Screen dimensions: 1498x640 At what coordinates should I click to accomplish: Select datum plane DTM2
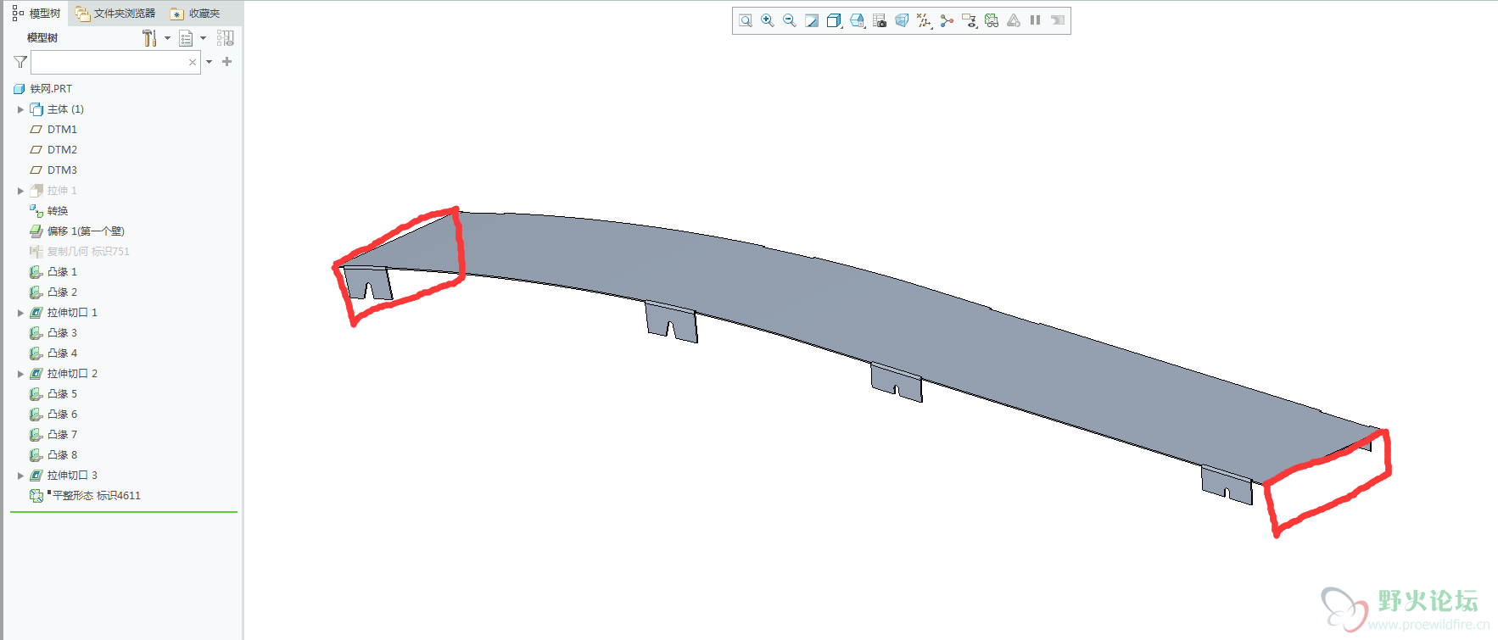click(x=53, y=150)
